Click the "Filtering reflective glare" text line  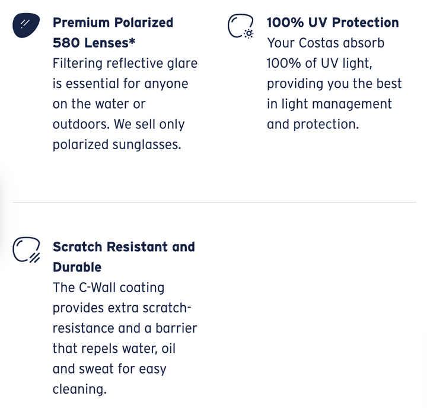coord(125,63)
